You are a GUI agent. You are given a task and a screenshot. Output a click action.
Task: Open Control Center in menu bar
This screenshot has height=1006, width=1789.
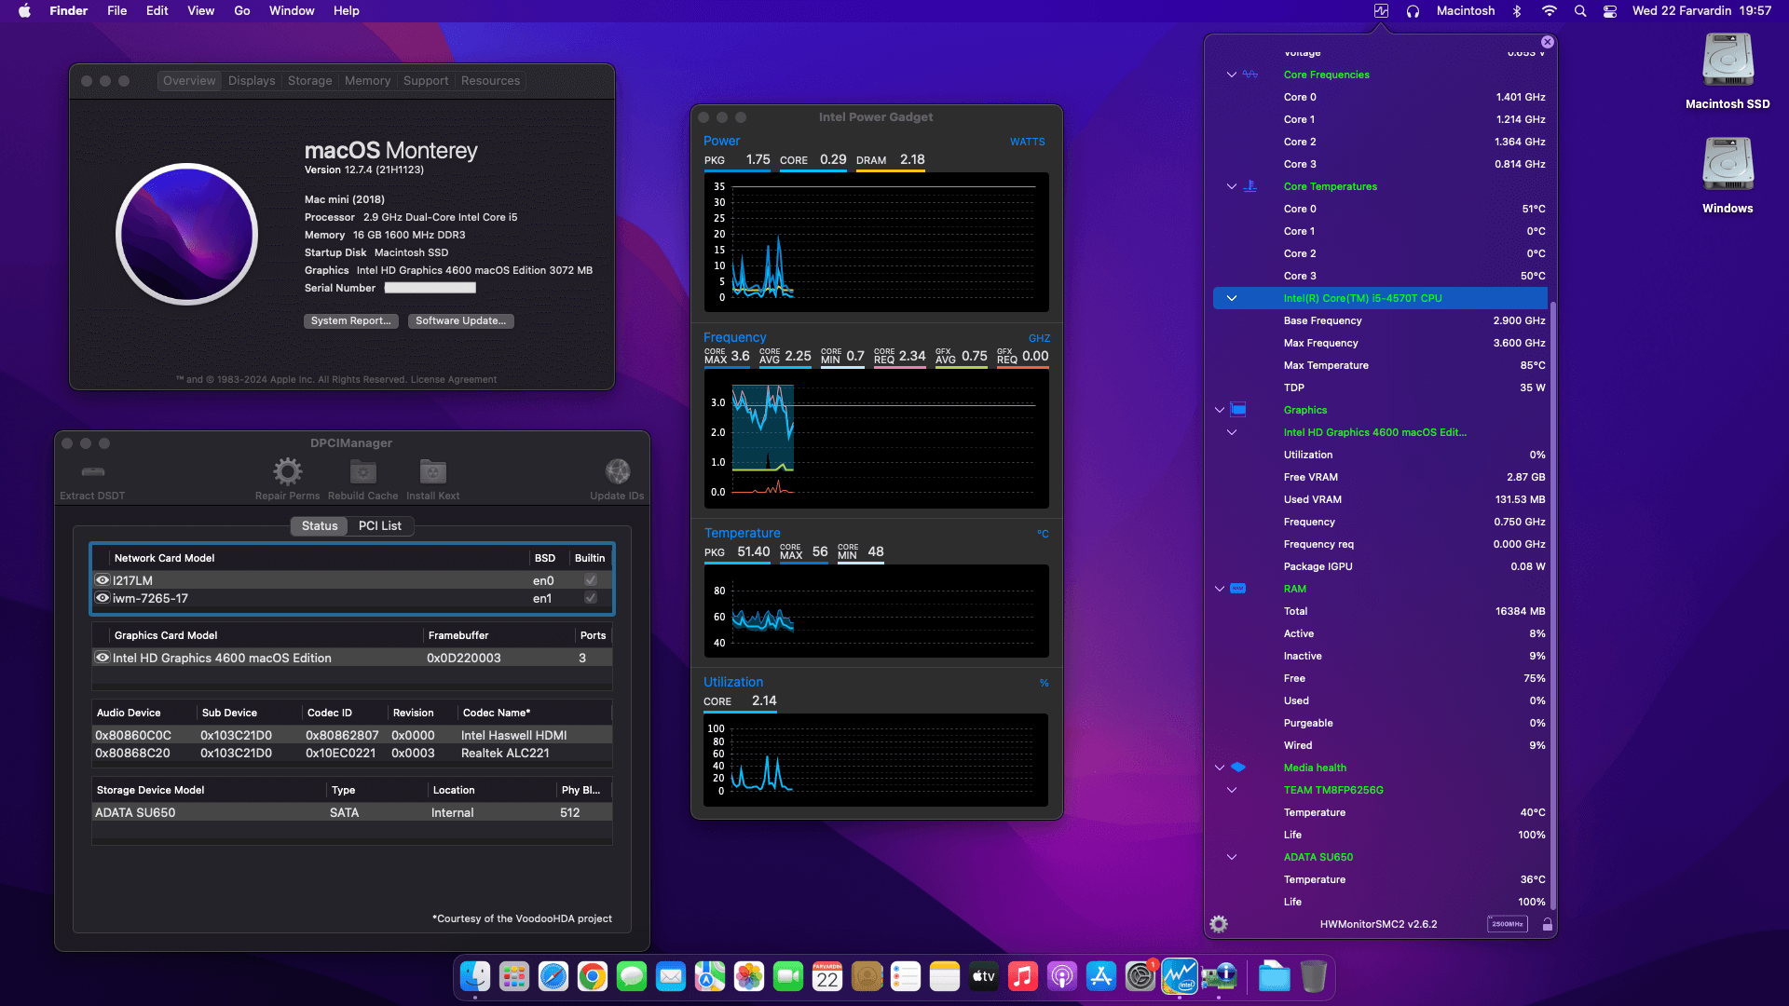(1610, 11)
